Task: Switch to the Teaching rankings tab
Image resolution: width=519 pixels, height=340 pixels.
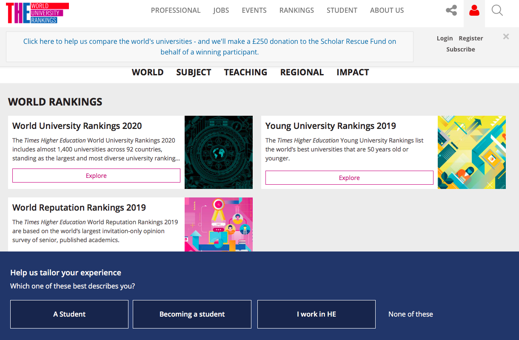Action: point(245,72)
